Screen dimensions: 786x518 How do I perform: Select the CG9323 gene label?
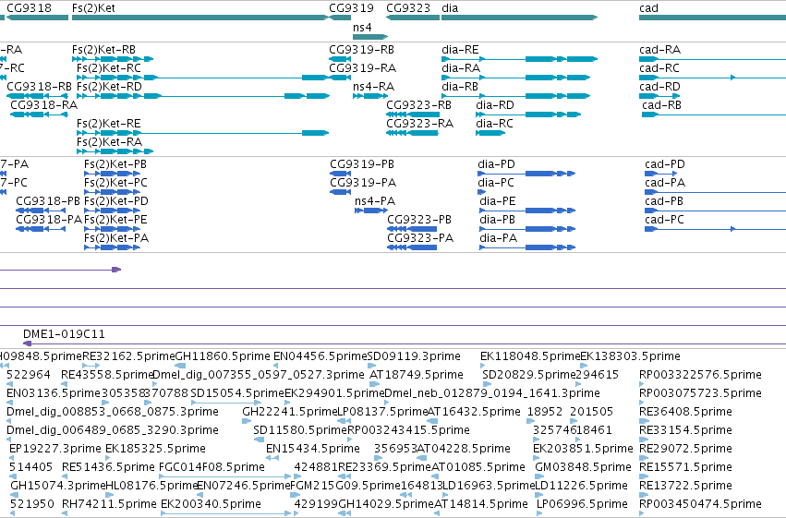[x=408, y=8]
